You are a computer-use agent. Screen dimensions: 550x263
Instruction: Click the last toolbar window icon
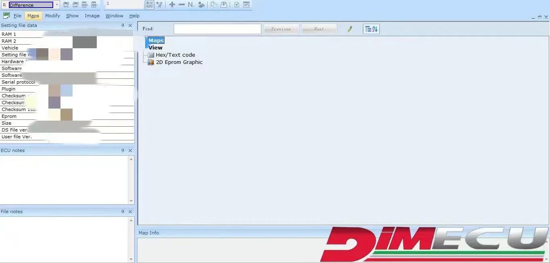[246, 5]
